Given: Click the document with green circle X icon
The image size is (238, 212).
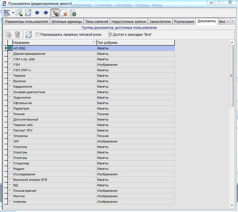Looking at the screenshot, I should point(73,13).
